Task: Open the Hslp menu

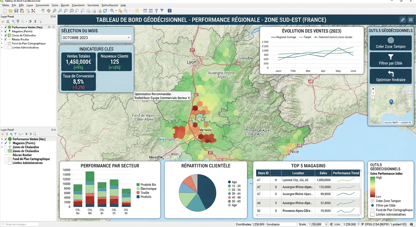Action: point(123,5)
